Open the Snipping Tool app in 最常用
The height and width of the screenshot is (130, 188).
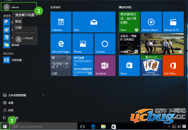coord(7,22)
